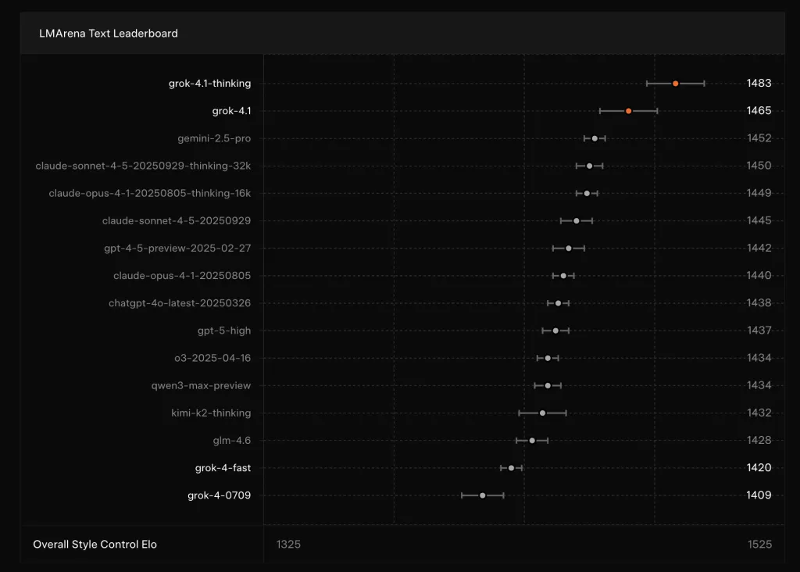Click the orange dot for grok-4.1-thinking
The image size is (800, 572).
(x=675, y=83)
